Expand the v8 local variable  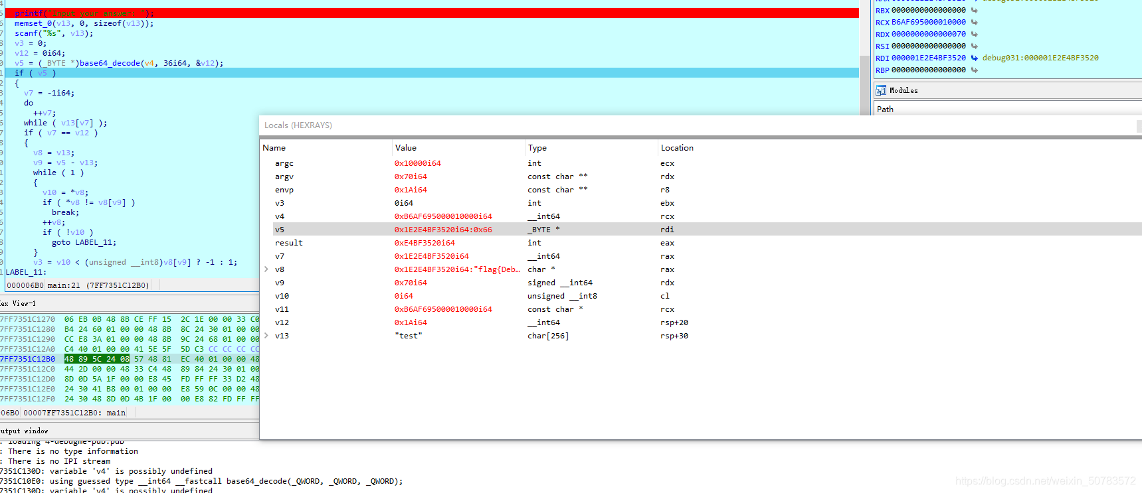tap(266, 269)
